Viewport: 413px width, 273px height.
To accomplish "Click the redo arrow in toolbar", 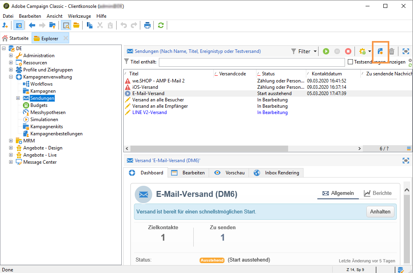I will 134,25.
